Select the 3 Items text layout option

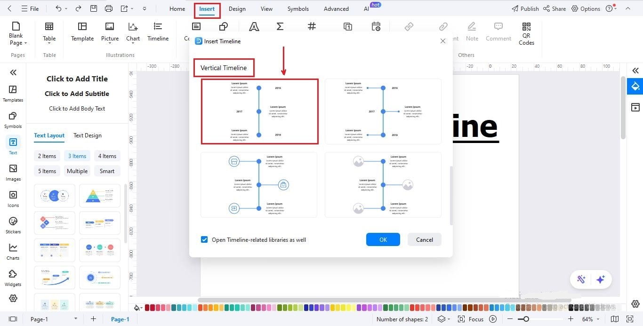77,156
